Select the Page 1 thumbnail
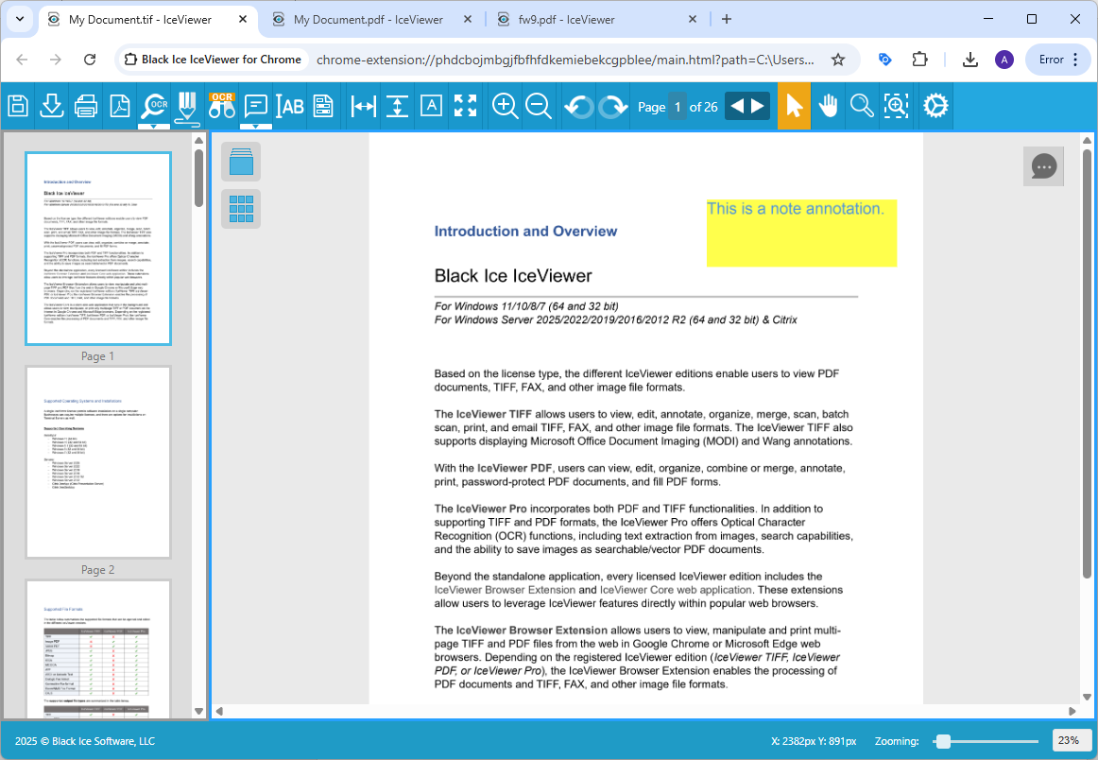Viewport: 1098px width, 760px height. point(98,249)
